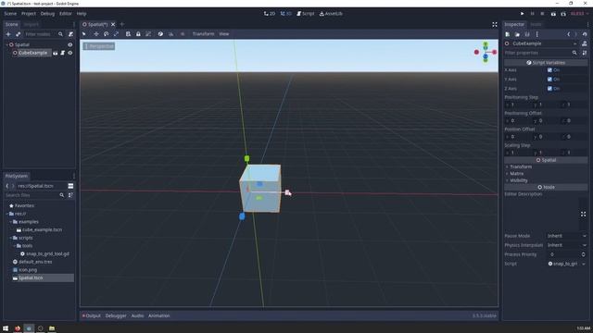Toggle visibility of Spatial node
593x333 pixels.
point(70,44)
